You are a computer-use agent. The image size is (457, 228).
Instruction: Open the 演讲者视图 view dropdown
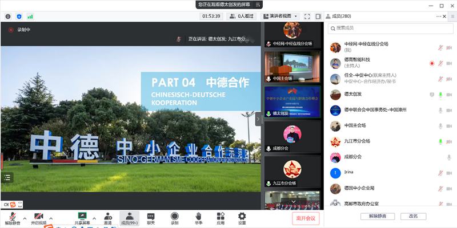coord(280,17)
